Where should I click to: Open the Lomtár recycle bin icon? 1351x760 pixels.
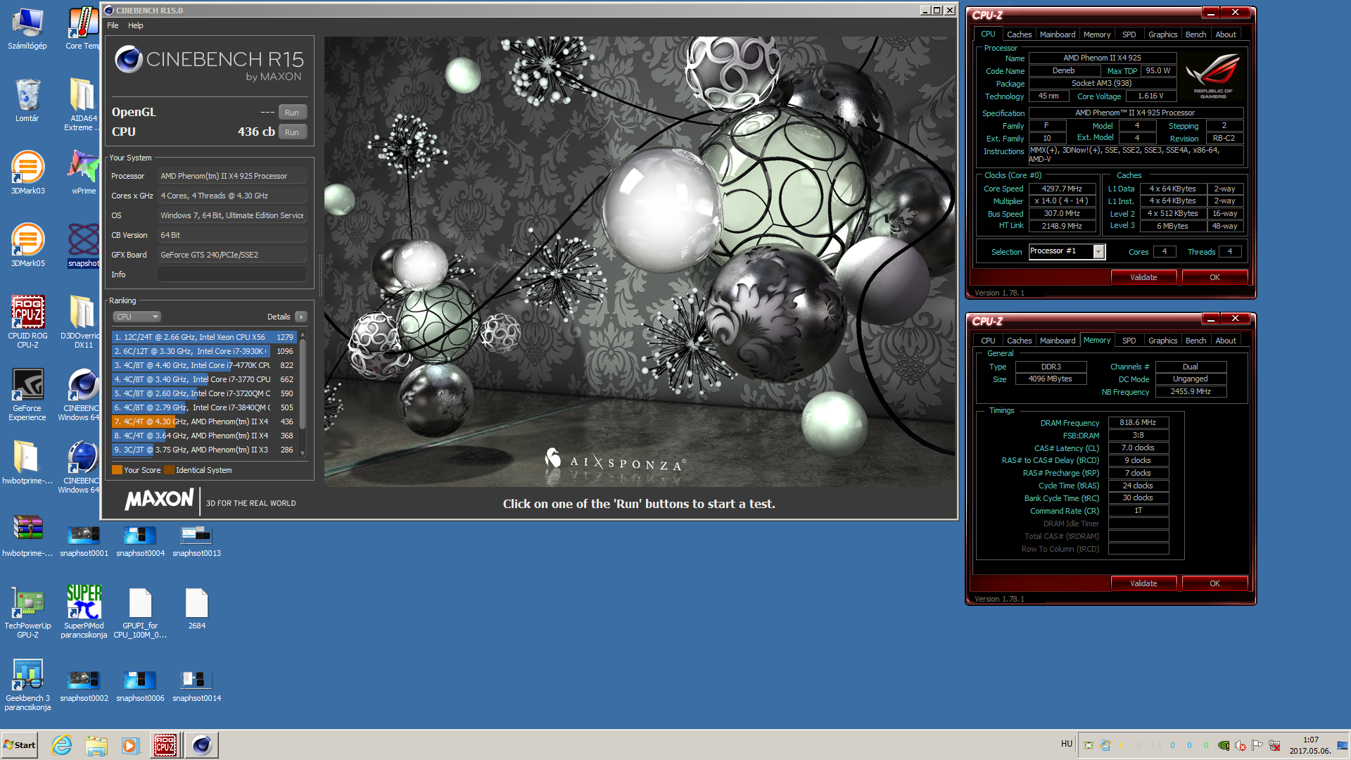(x=27, y=100)
